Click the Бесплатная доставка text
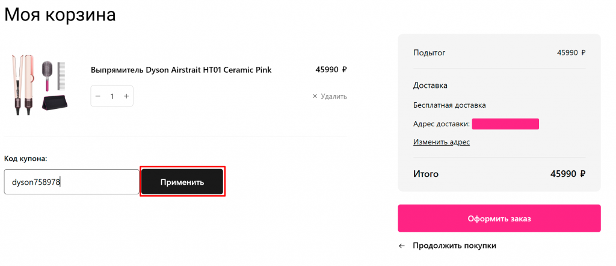This screenshot has height=266, width=616. [x=449, y=106]
